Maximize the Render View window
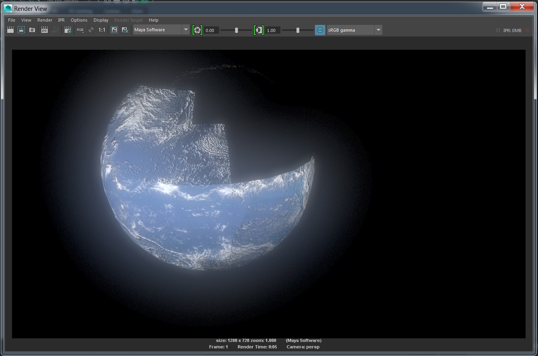The image size is (538, 356). click(x=503, y=6)
